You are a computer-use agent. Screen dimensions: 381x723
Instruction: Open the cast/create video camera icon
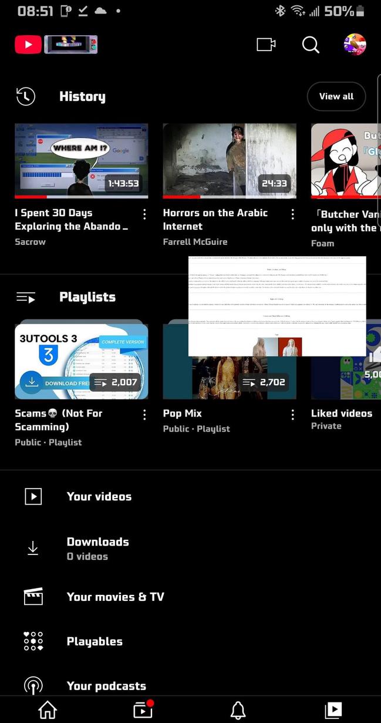[x=266, y=45]
